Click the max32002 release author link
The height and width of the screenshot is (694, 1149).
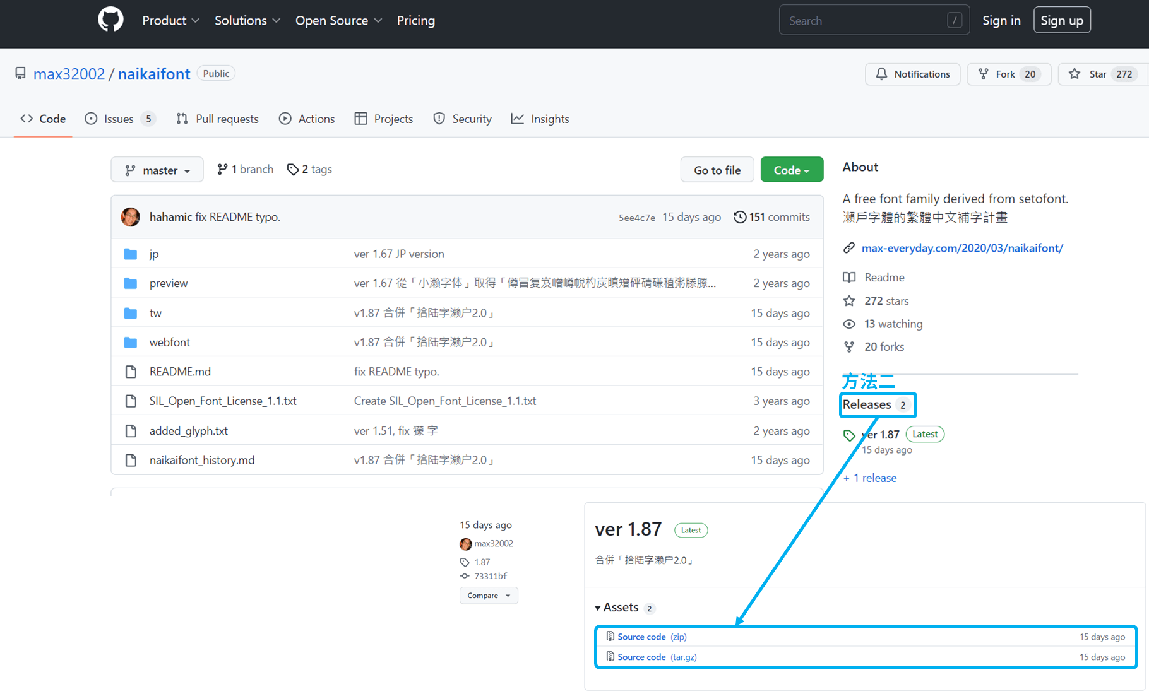tap(494, 543)
